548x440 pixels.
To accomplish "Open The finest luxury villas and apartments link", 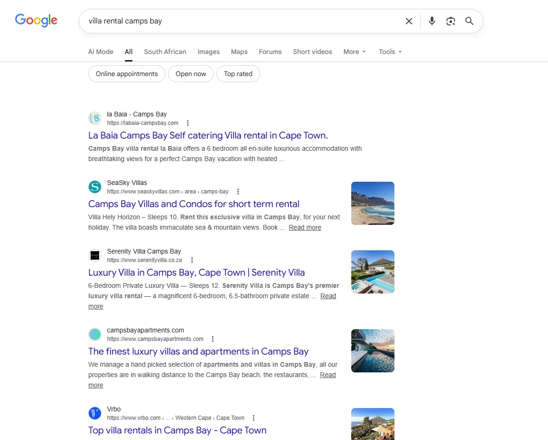I will tap(198, 351).
